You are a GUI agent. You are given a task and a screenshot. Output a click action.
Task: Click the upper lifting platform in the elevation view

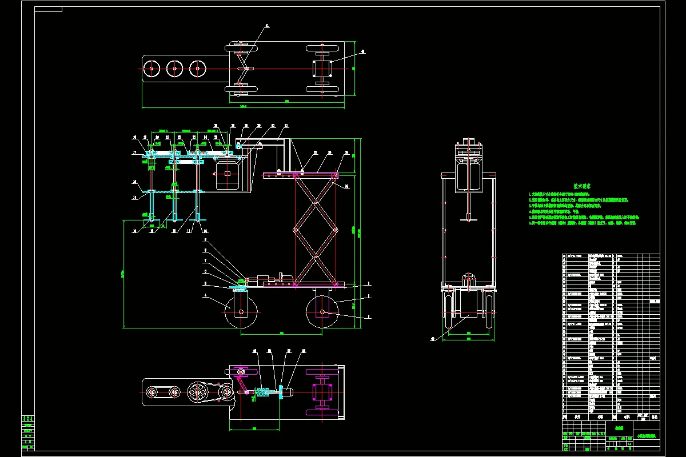(301, 175)
